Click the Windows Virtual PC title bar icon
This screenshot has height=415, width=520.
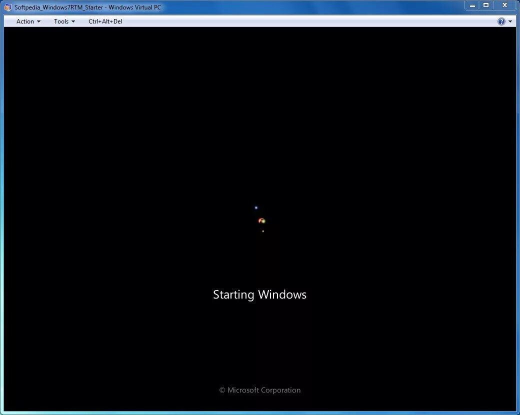(x=7, y=7)
